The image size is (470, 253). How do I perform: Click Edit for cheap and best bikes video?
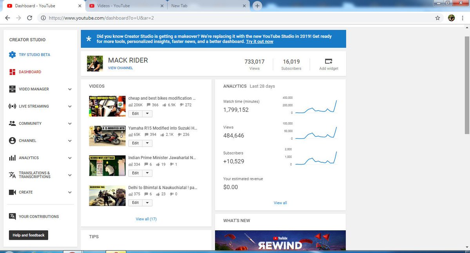click(x=135, y=114)
